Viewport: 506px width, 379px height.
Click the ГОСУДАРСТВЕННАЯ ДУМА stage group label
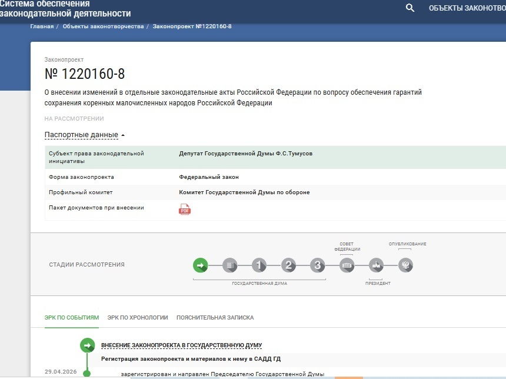pos(259,284)
